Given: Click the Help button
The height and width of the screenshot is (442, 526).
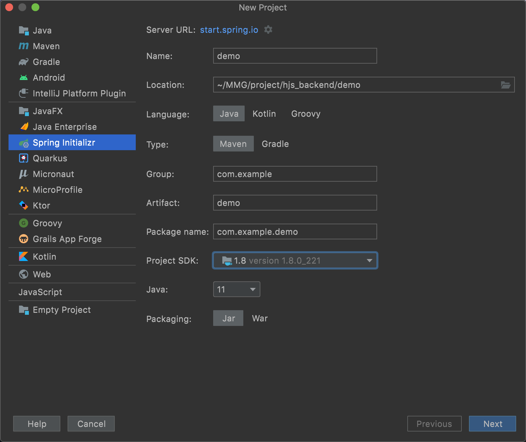Looking at the screenshot, I should click(37, 424).
